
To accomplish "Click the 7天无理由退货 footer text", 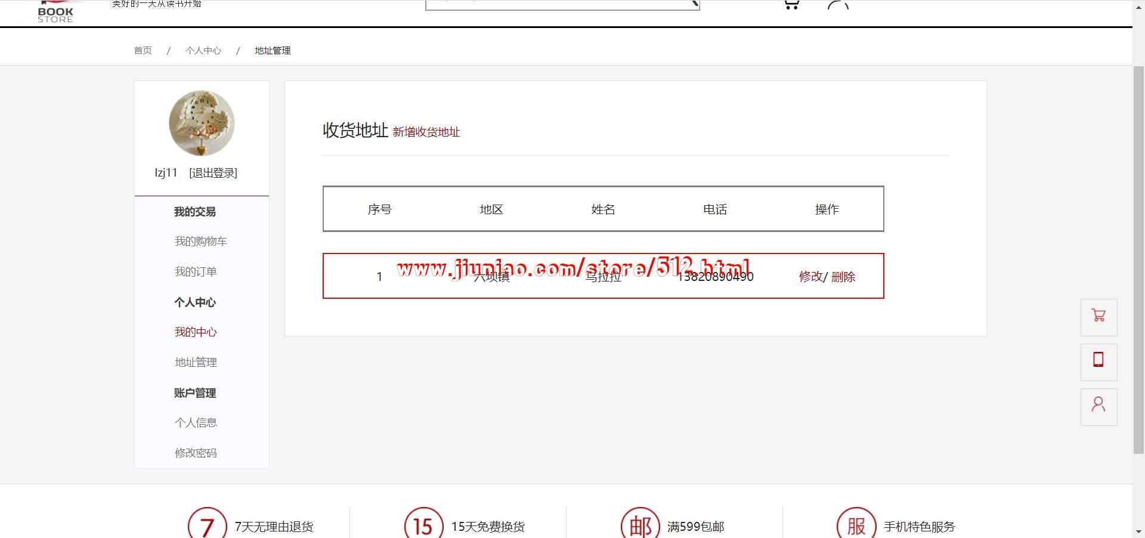I will pyautogui.click(x=274, y=527).
